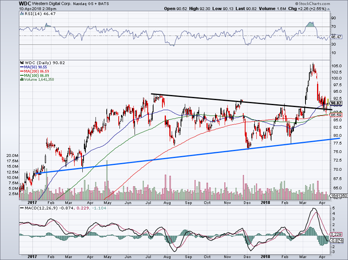The image size is (348, 260).
Task: Click the RSI indicator icon beside RSI(14)
Action: (x=22, y=14)
